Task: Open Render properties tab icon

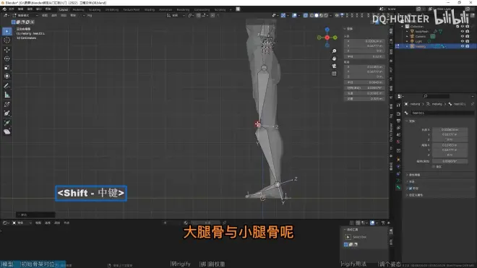Action: [x=398, y=113]
